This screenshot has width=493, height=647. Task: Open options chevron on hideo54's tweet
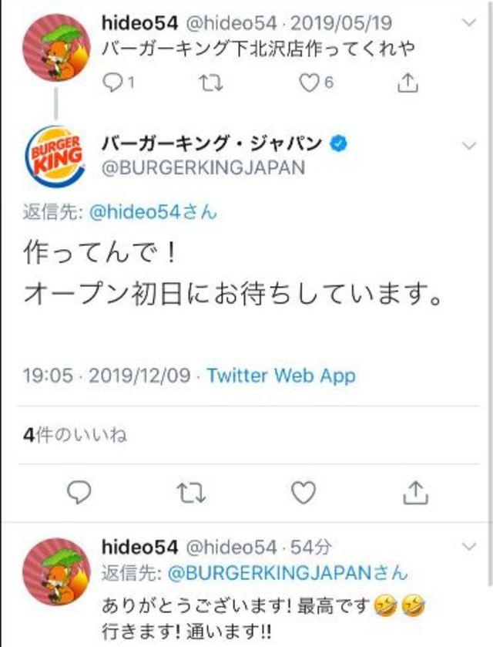[x=471, y=23]
